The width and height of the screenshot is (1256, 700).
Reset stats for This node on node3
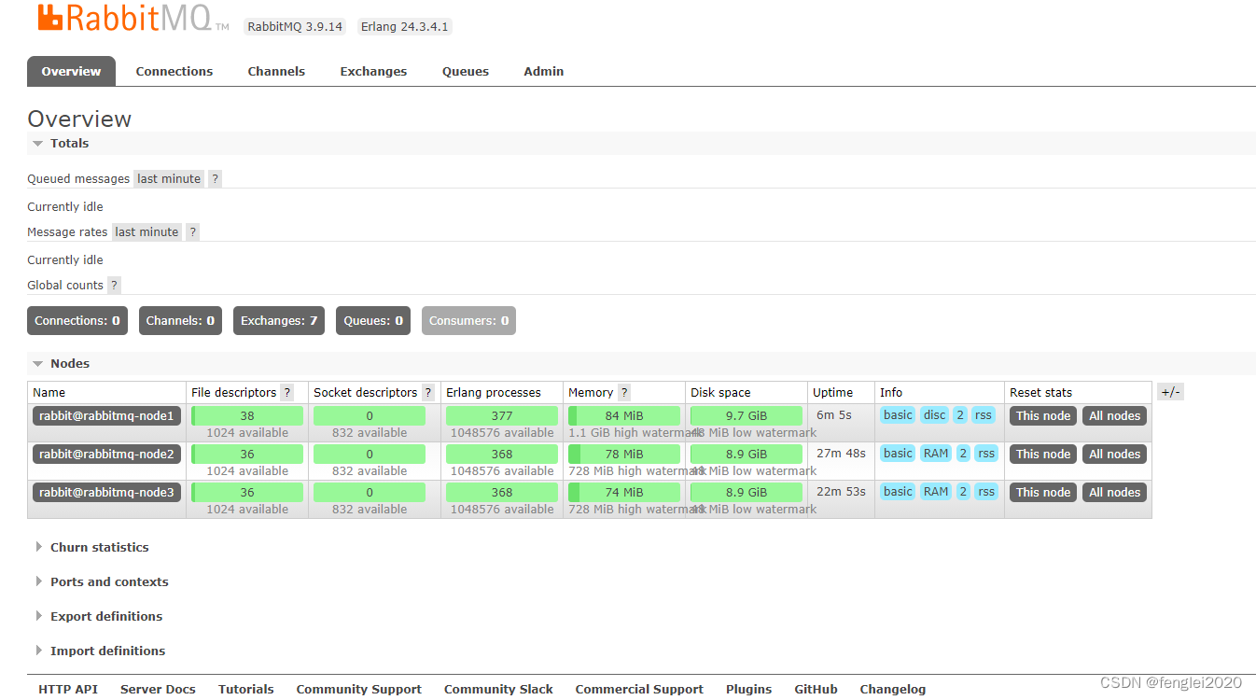click(1043, 493)
